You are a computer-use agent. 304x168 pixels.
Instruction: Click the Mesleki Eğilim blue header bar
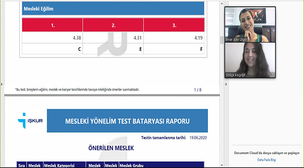[113, 8]
